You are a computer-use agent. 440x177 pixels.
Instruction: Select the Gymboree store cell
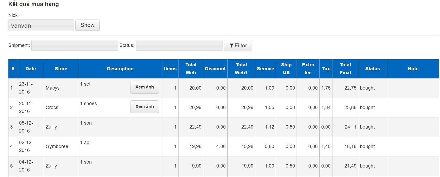pos(57,146)
